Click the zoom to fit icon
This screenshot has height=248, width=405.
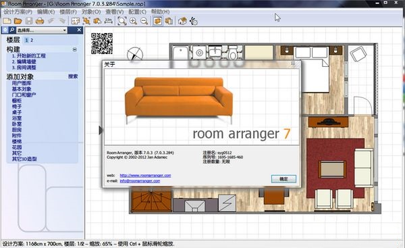(x=122, y=21)
